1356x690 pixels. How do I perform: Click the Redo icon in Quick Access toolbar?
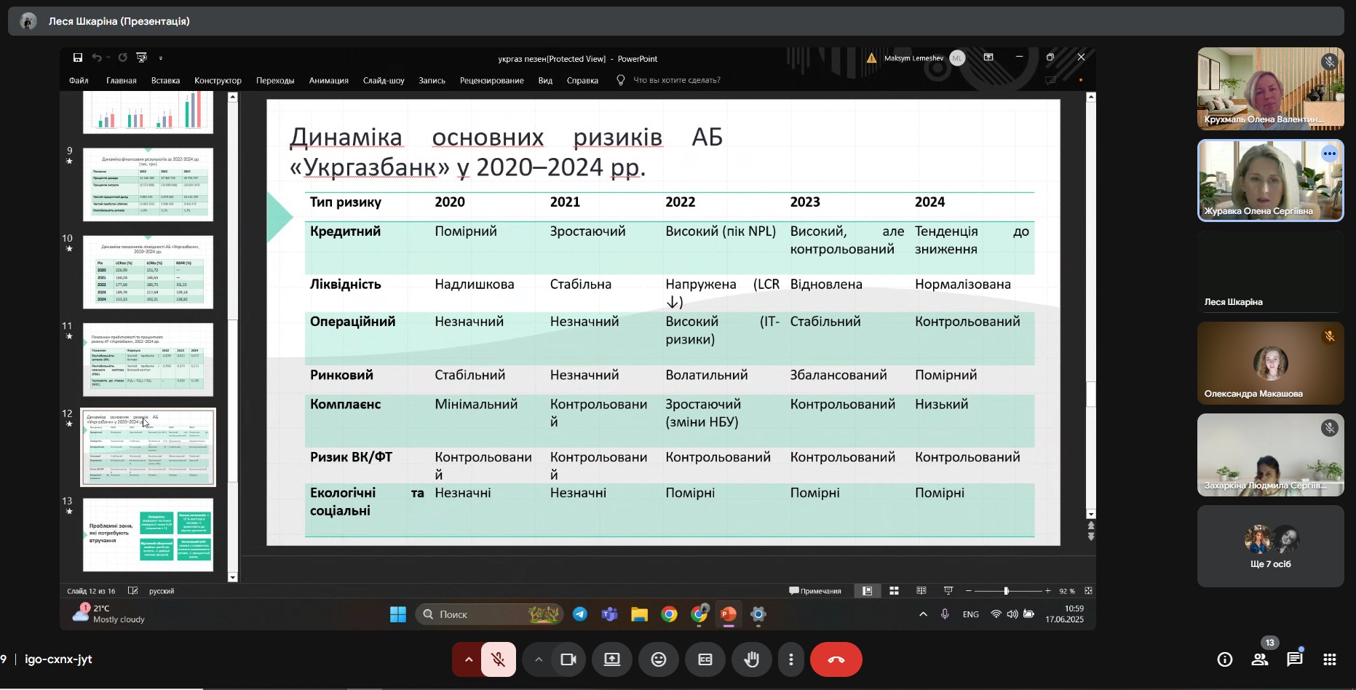122,57
